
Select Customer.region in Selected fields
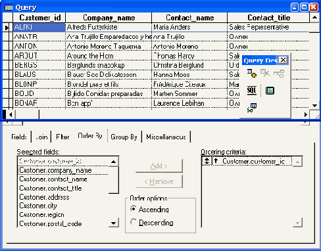click(x=63, y=215)
